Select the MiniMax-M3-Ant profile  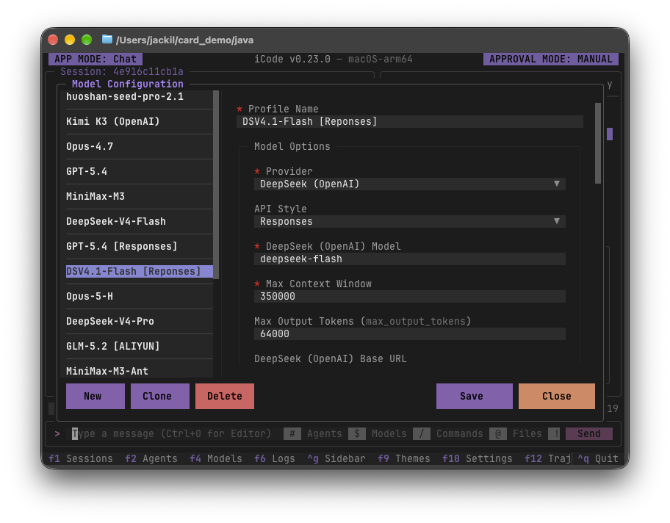click(x=140, y=371)
